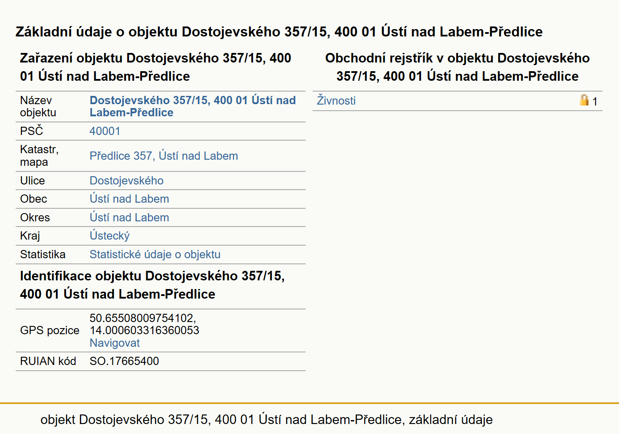This screenshot has height=434, width=619.
Task: Click the Živnosti count number 1
Action: [x=595, y=102]
